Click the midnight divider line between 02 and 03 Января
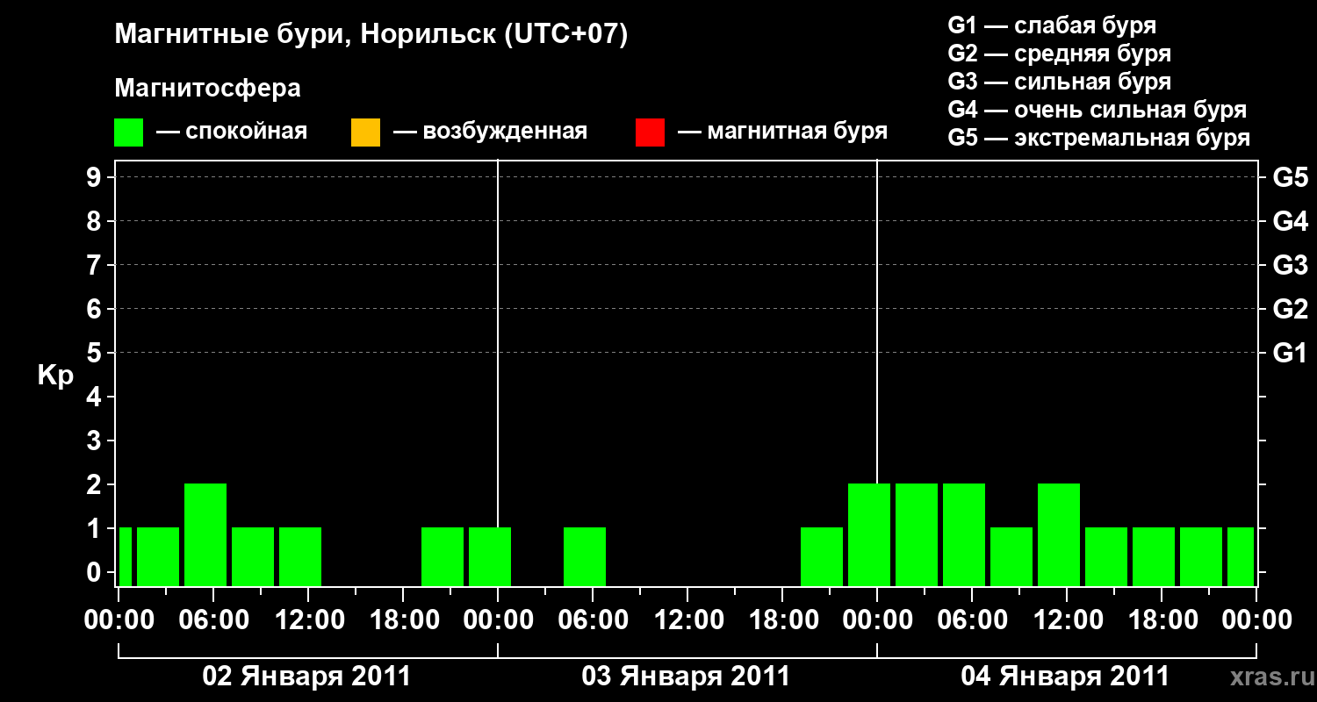The width and height of the screenshot is (1317, 702). [498, 373]
